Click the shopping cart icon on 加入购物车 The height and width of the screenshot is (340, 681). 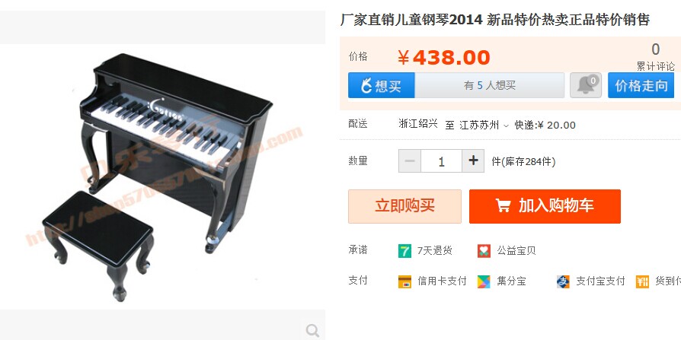503,205
